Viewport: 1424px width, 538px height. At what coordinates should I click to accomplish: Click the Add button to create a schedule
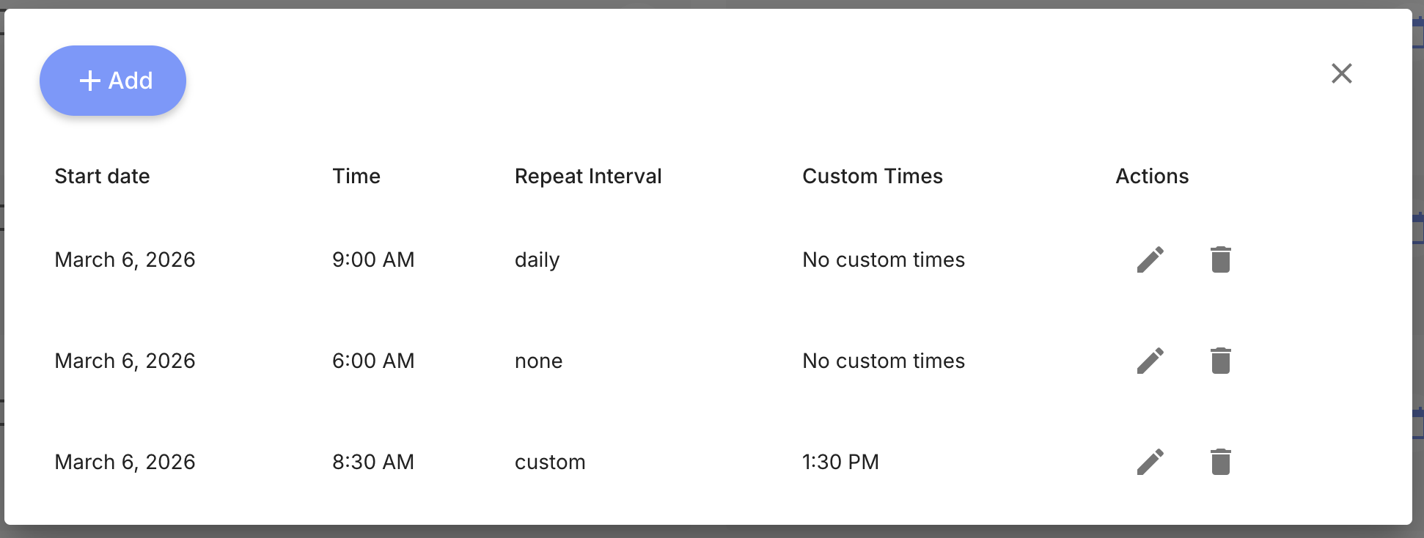[112, 81]
